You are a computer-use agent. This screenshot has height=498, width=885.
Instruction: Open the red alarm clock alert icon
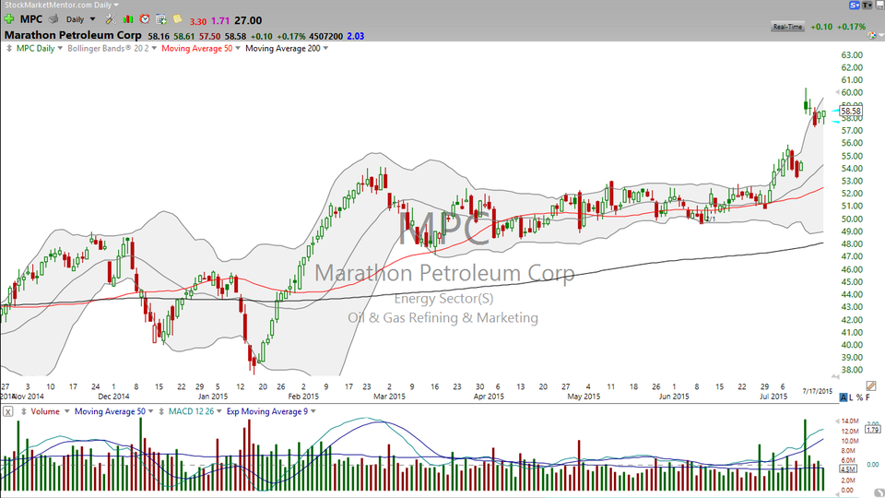(x=145, y=19)
